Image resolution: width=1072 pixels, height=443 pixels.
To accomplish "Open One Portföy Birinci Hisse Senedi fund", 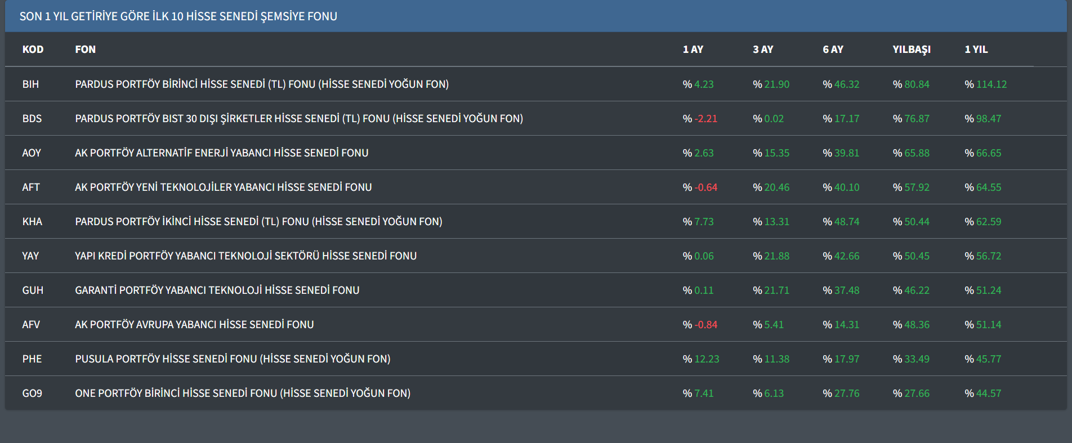I will [242, 393].
